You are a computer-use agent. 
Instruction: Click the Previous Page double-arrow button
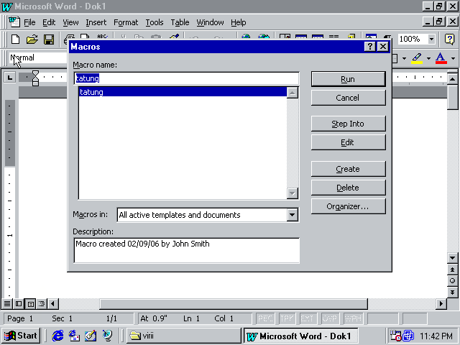(452, 270)
